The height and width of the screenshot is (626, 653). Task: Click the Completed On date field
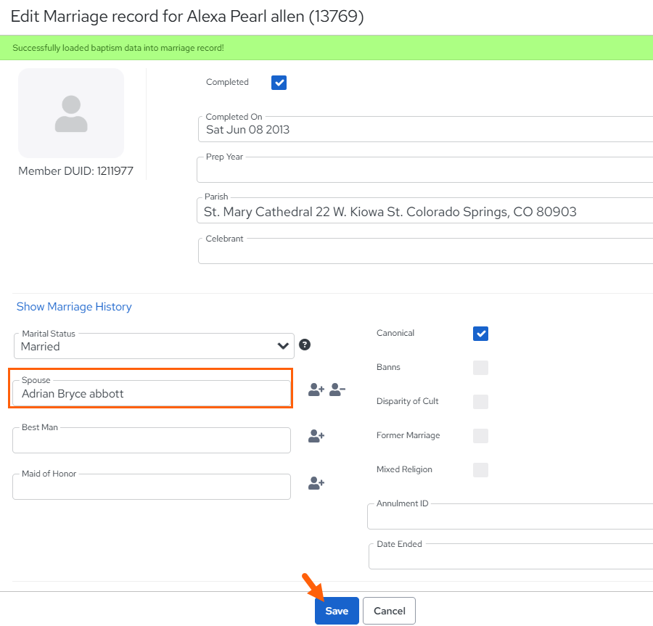click(426, 129)
